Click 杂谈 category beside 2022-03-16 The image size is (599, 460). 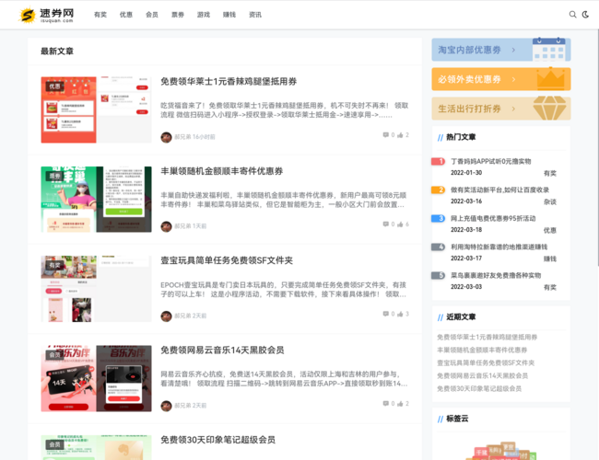550,201
